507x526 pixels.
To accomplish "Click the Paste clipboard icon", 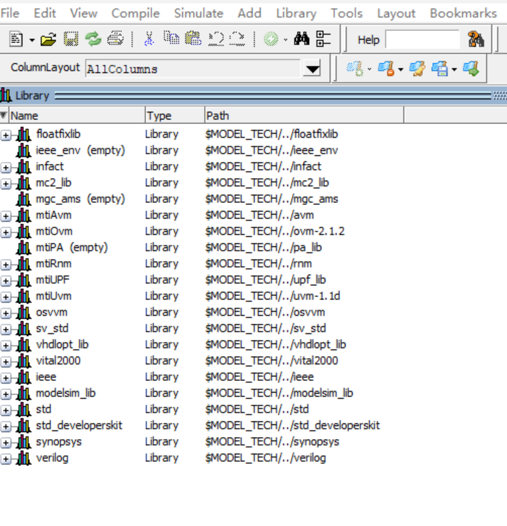I will tap(193, 38).
